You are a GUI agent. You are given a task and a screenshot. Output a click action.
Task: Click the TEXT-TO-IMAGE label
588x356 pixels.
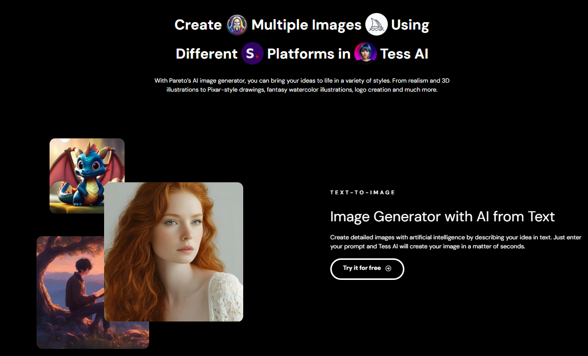[363, 192]
